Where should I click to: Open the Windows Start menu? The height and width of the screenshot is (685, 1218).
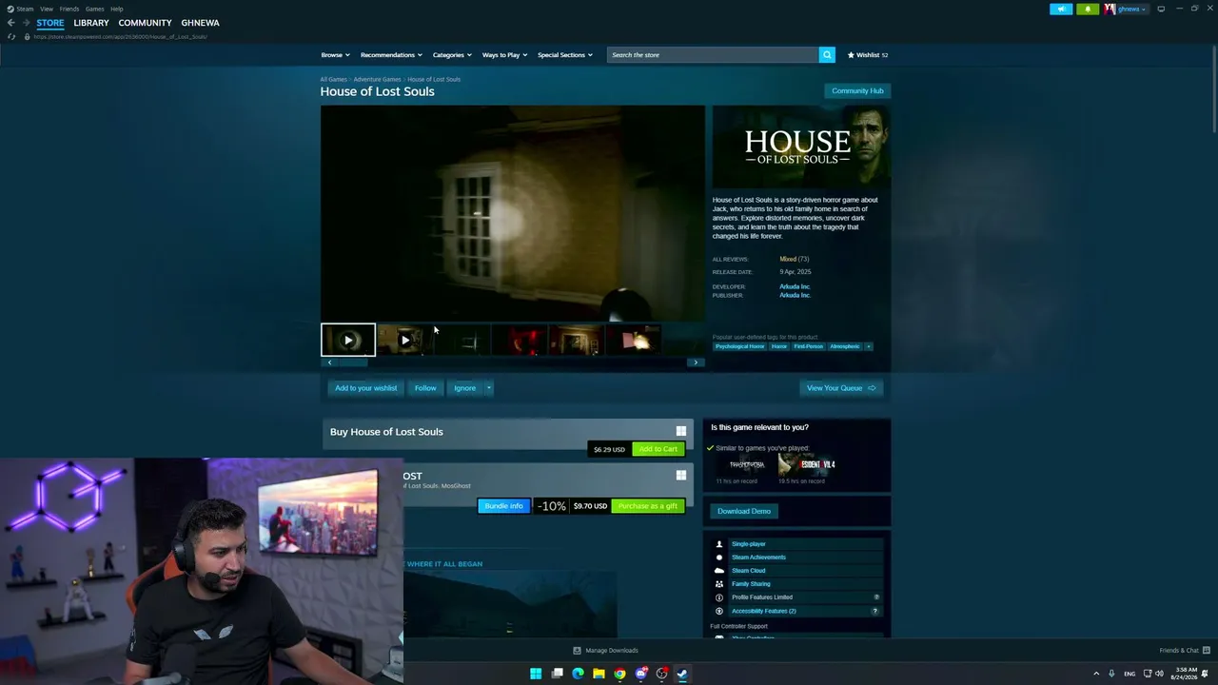coord(536,674)
